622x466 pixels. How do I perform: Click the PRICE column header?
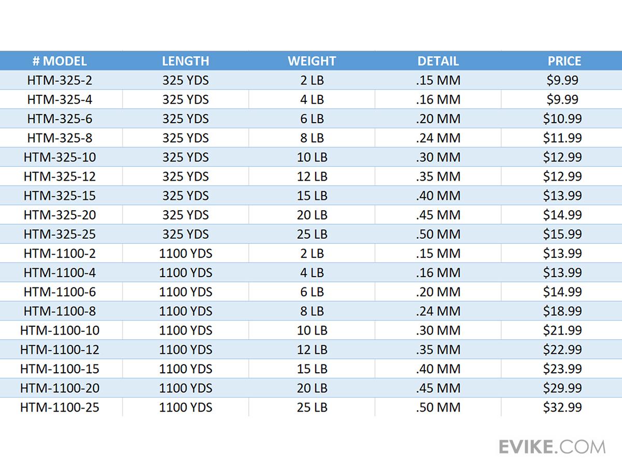tap(564, 61)
